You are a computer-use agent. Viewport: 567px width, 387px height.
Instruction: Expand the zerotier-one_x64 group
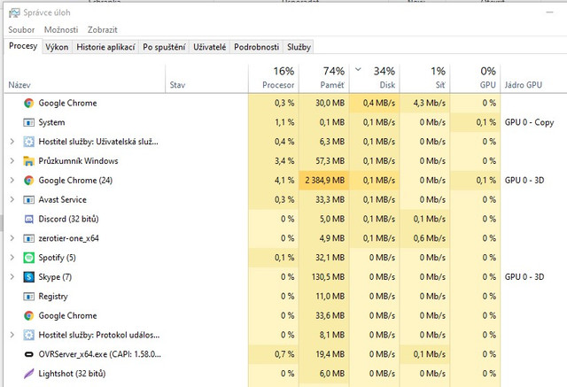click(12, 238)
